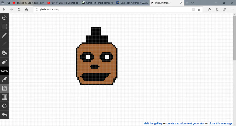236x126 pixels.
Task: Expand the tab preview chevron
Action: [192, 3]
